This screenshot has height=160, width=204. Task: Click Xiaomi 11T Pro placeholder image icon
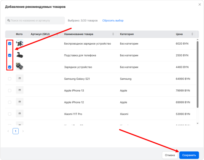[x=20, y=114]
